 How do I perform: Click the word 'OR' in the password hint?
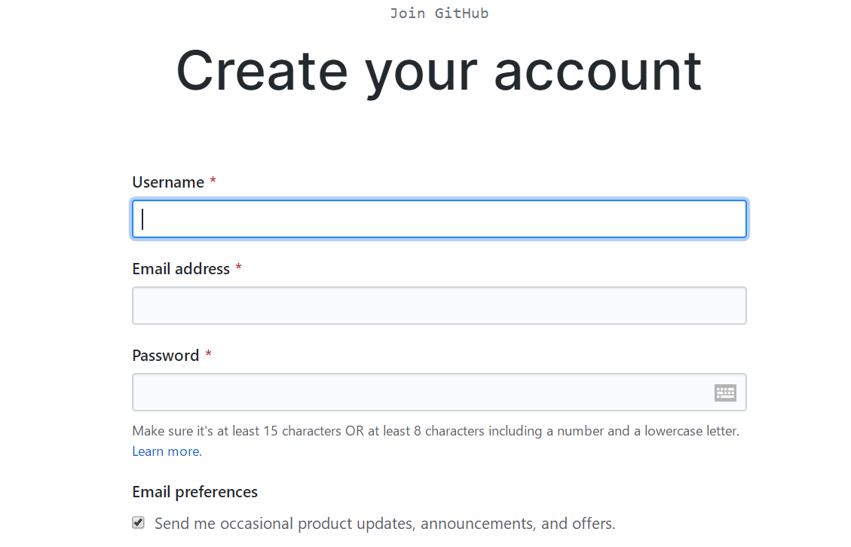pyautogui.click(x=354, y=432)
